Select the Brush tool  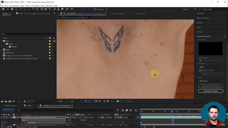pyautogui.click(x=55, y=9)
